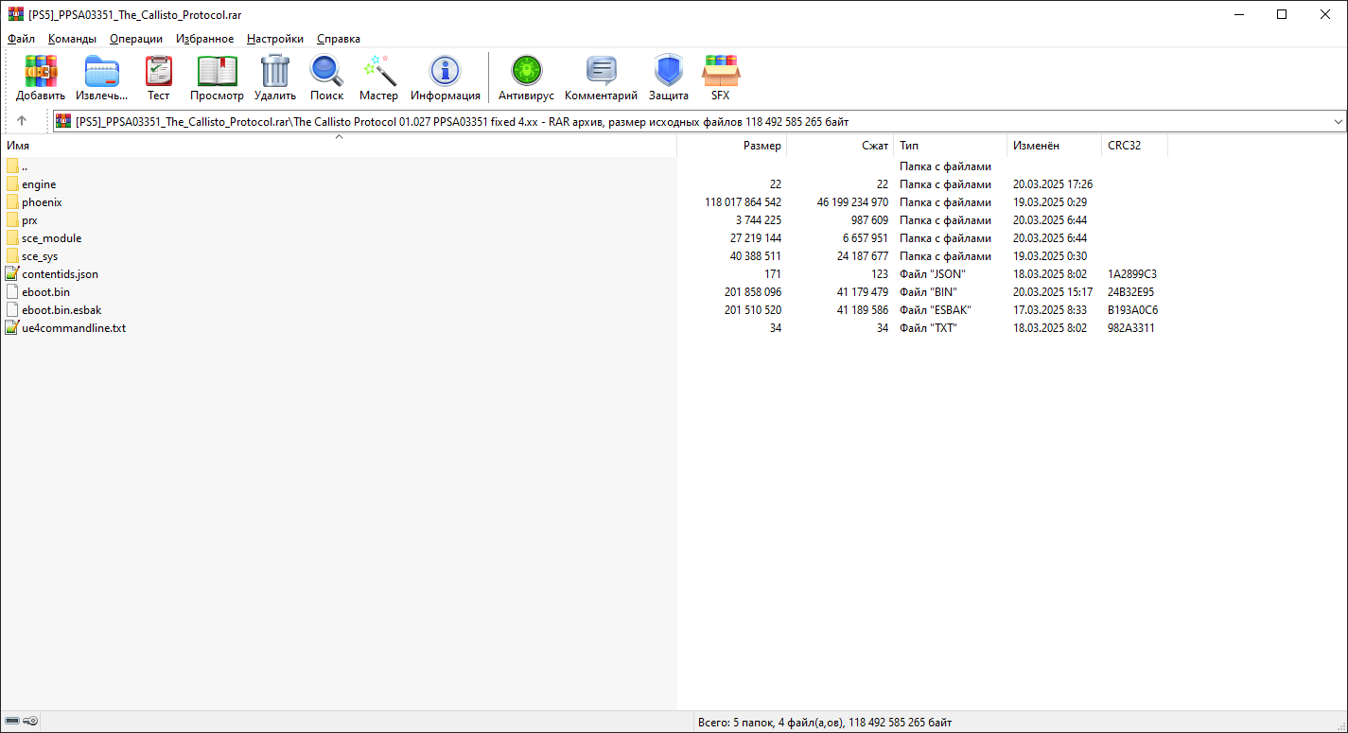Click the size value 201 858 096
The width and height of the screenshot is (1348, 733).
[x=753, y=292]
